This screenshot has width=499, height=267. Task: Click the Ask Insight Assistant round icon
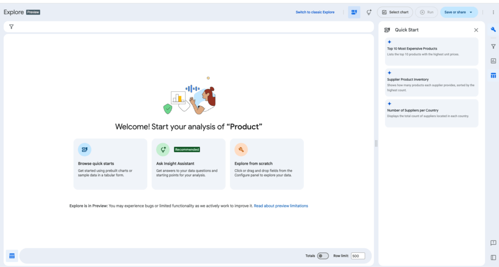pos(163,149)
